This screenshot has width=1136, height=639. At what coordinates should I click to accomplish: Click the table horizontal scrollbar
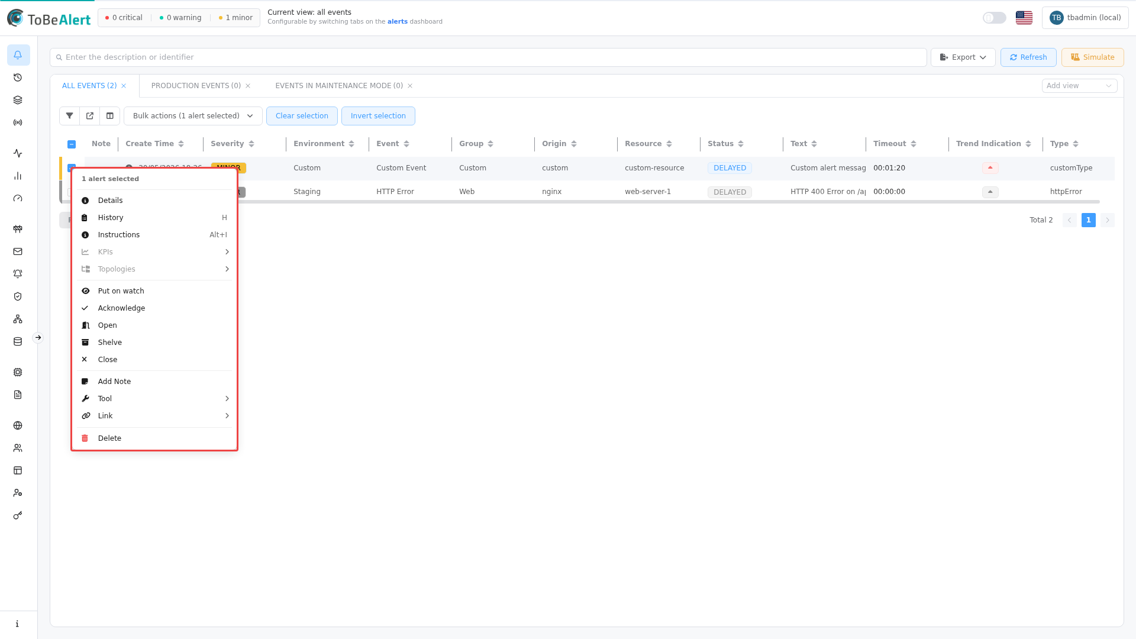click(581, 202)
